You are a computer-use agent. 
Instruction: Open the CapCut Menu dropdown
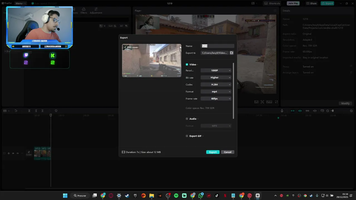[20, 3]
